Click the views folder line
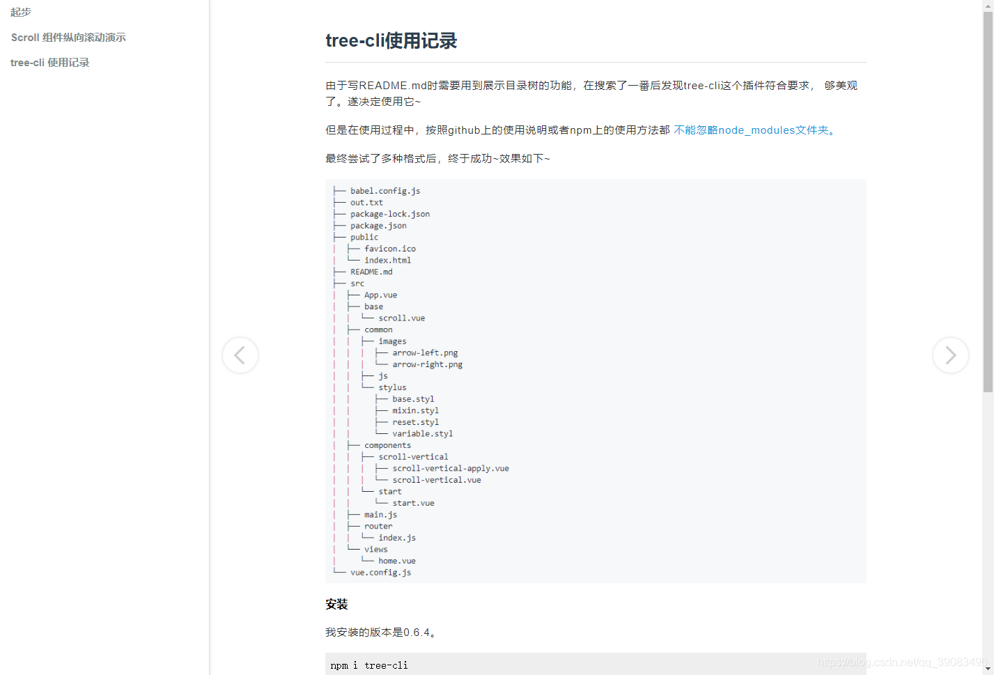The image size is (994, 675). pyautogui.click(x=376, y=550)
